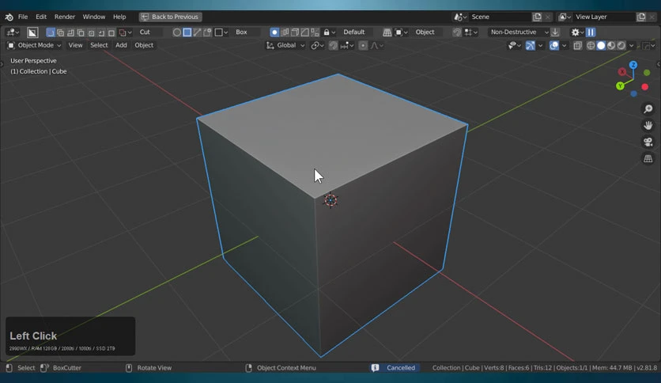661x383 pixels.
Task: Toggle the blue pause button
Action: point(591,32)
